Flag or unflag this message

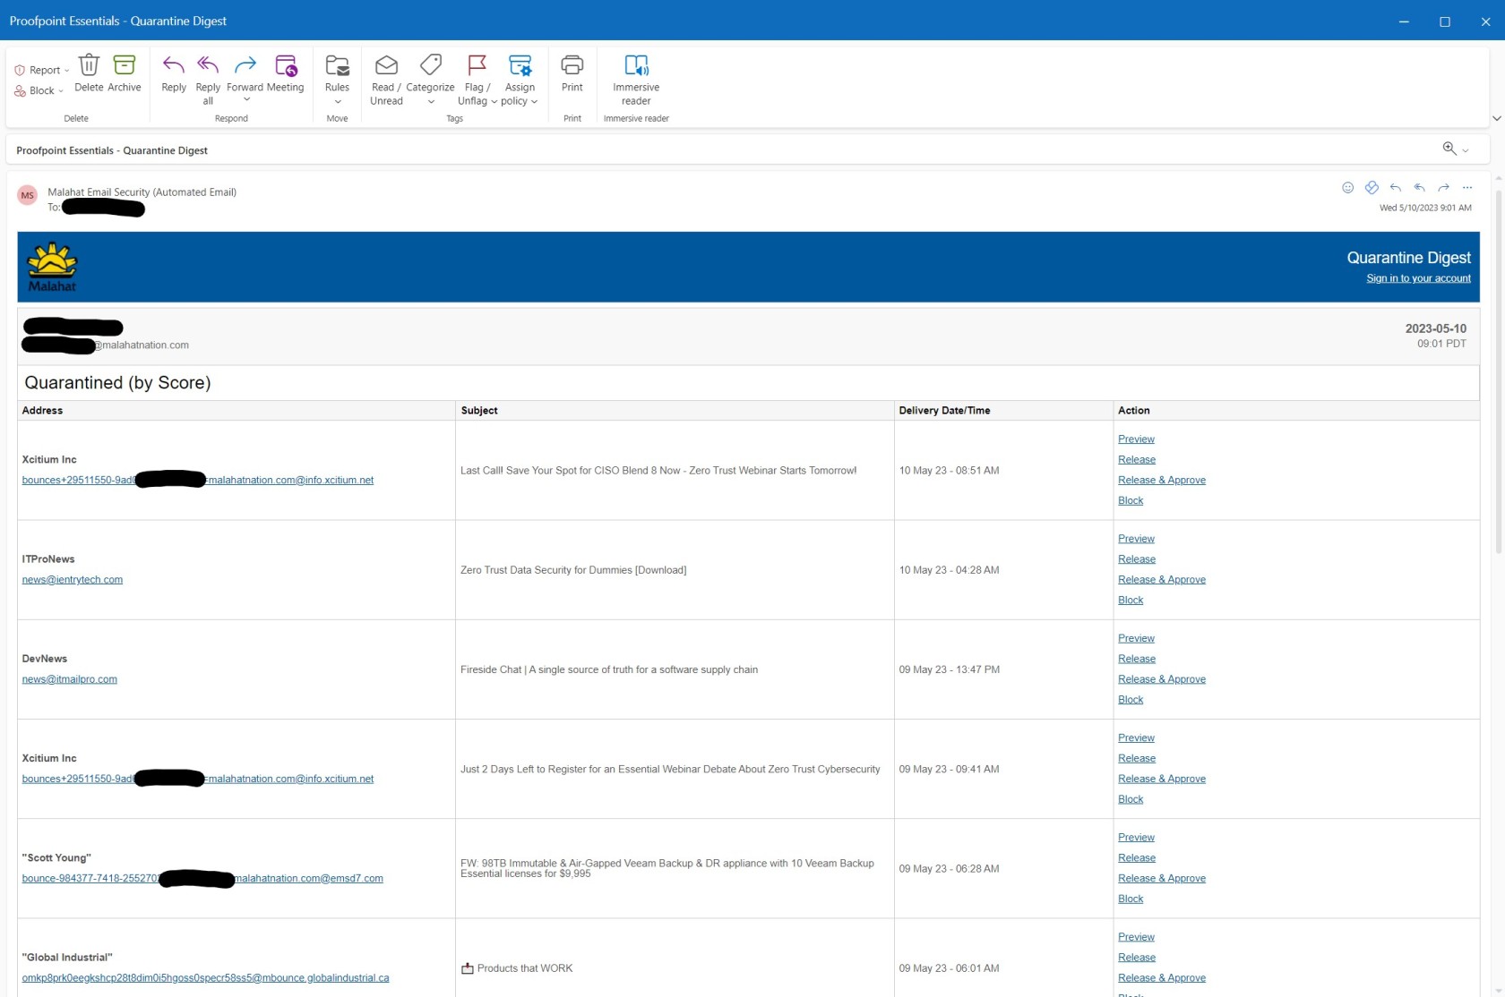pyautogui.click(x=477, y=79)
